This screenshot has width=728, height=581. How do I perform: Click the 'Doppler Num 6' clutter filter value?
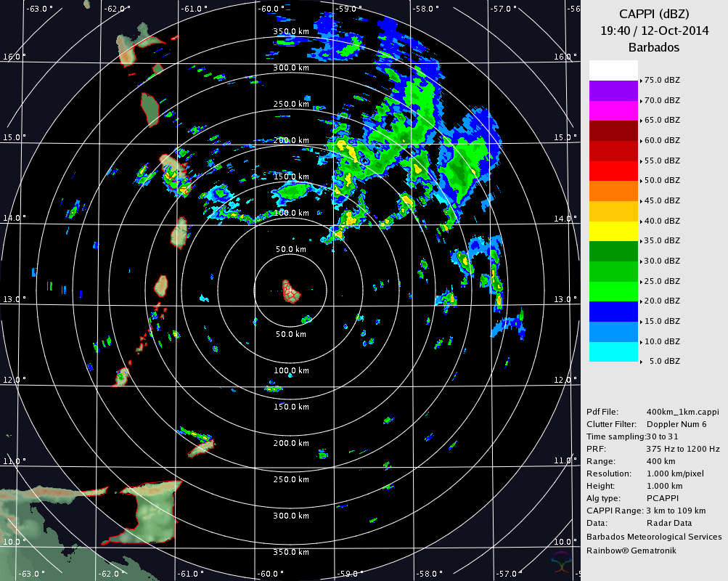[x=676, y=424]
